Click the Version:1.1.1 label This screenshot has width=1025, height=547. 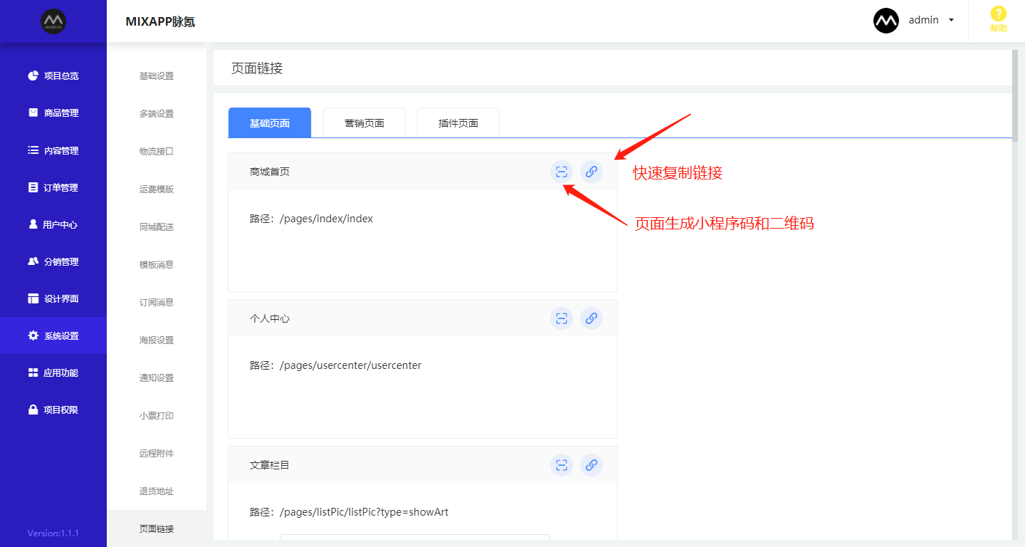(x=53, y=533)
